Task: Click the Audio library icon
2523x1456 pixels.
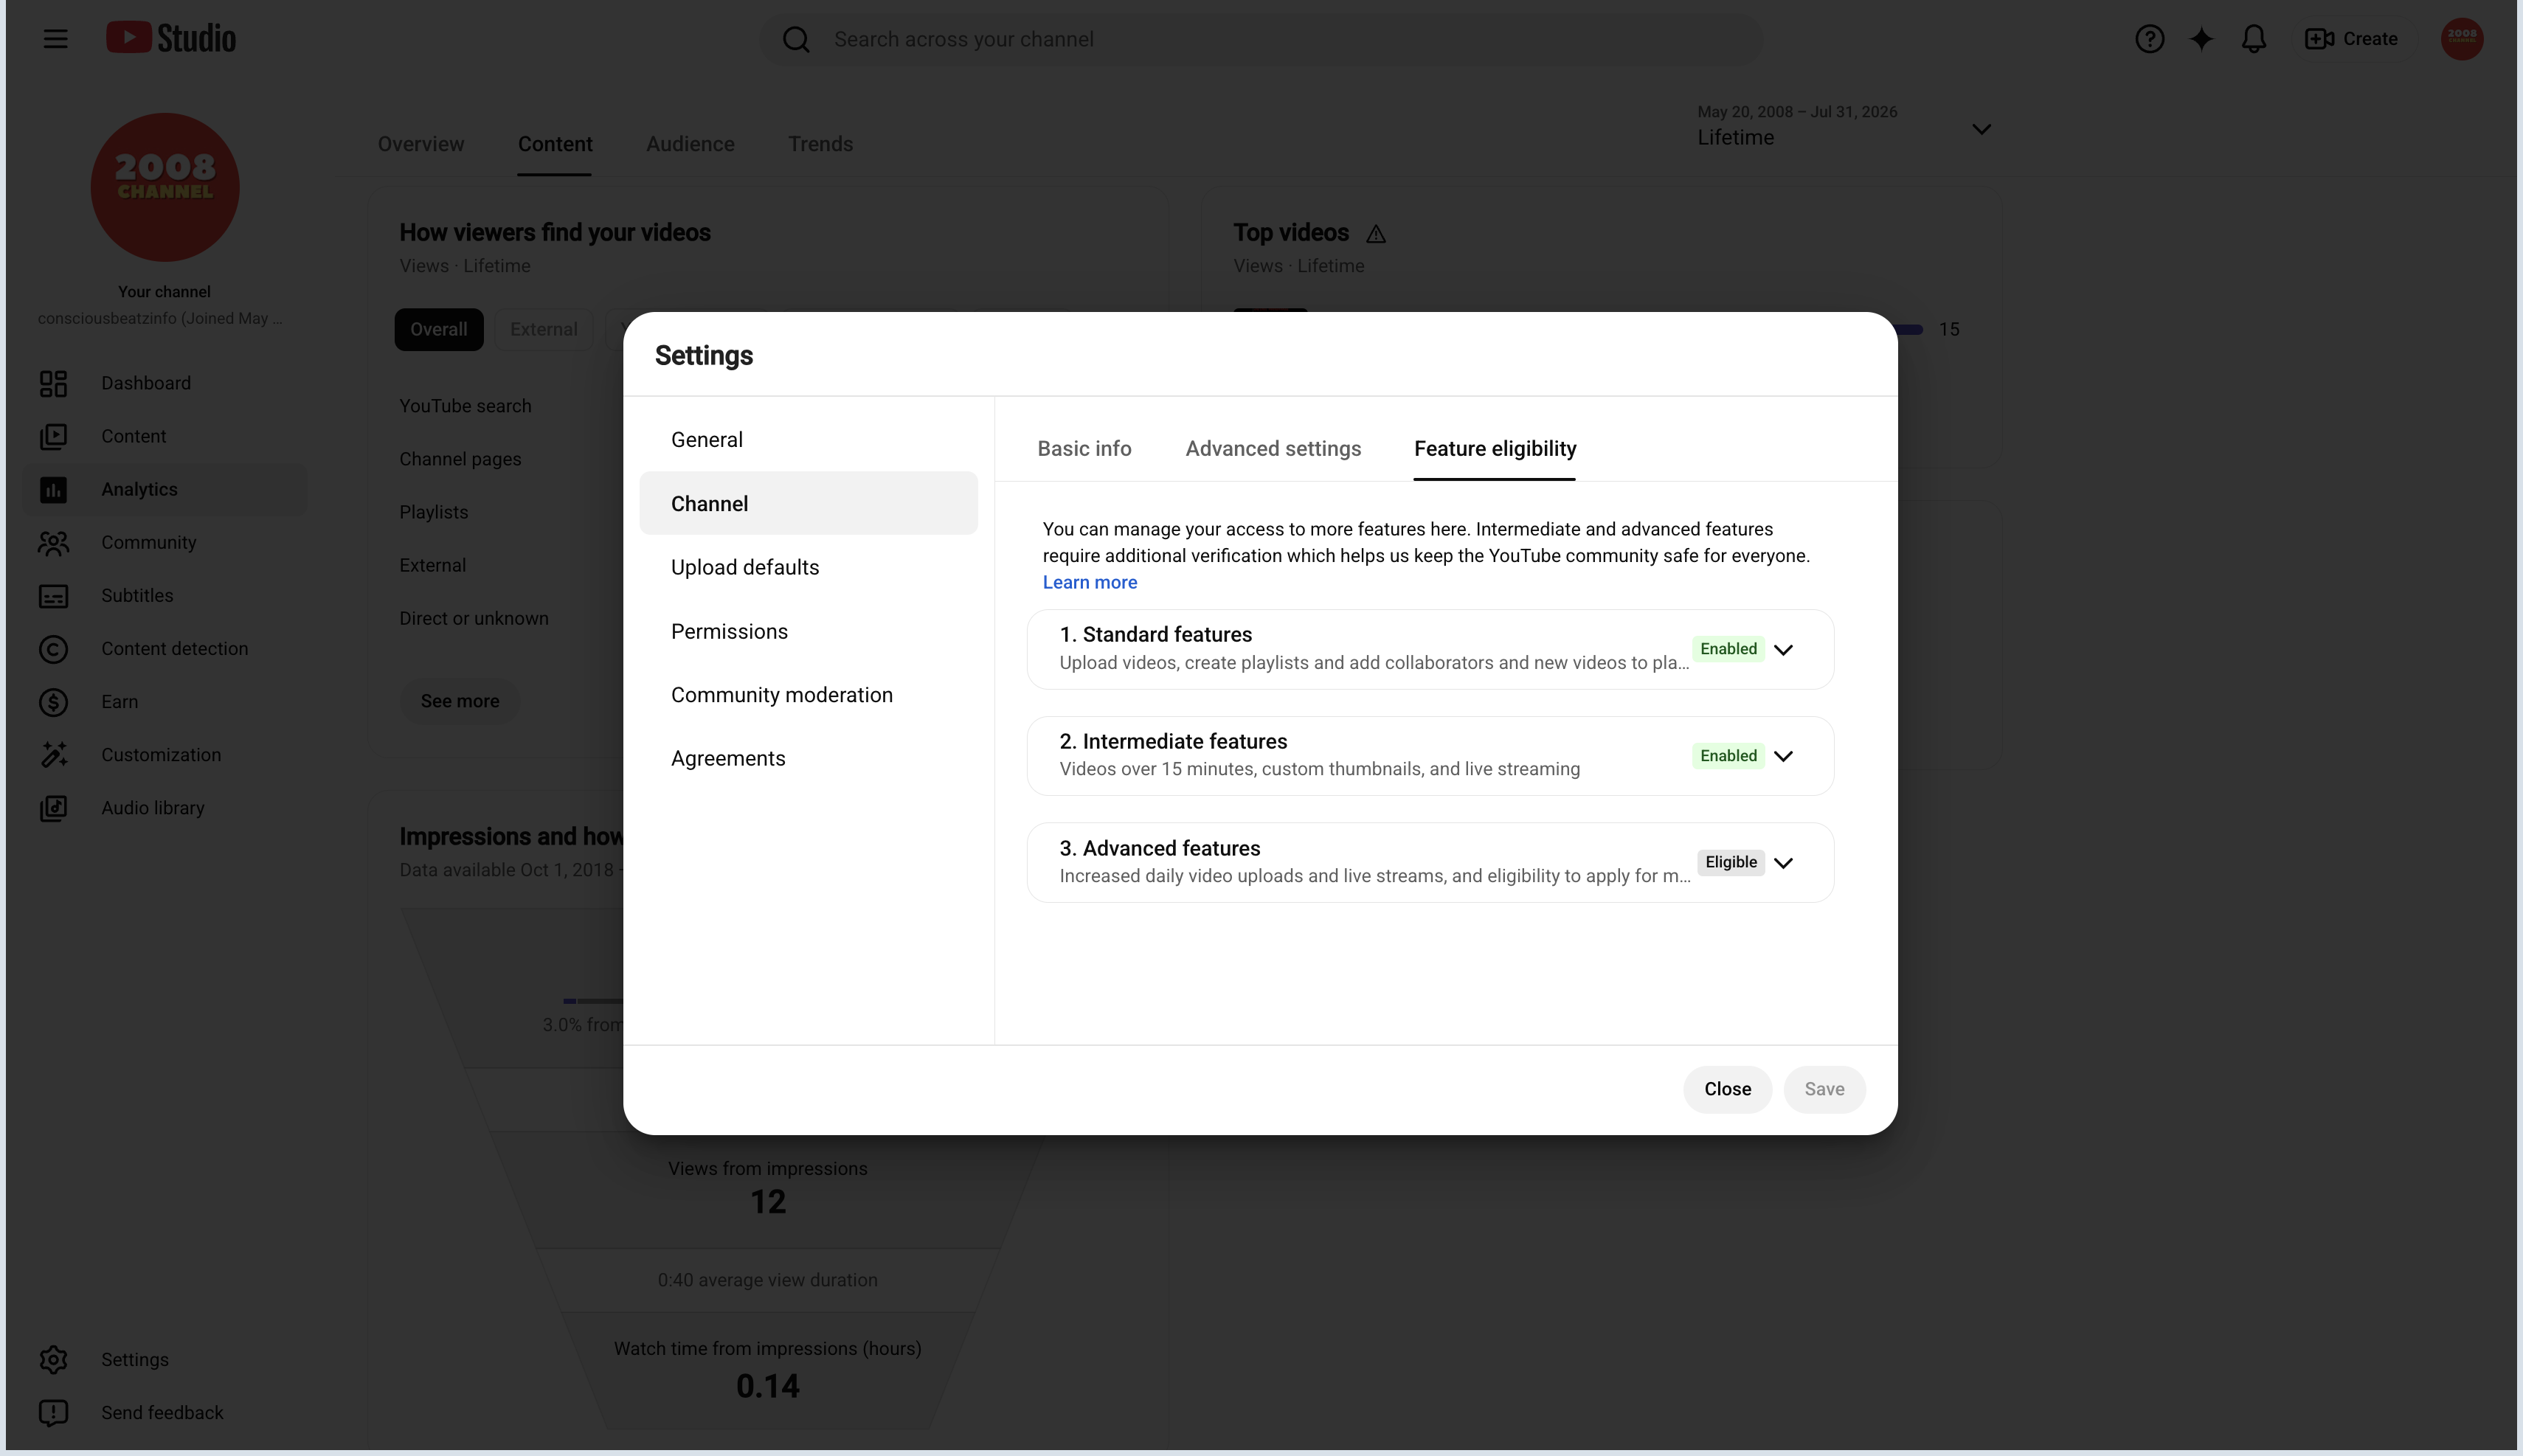Action: point(54,808)
